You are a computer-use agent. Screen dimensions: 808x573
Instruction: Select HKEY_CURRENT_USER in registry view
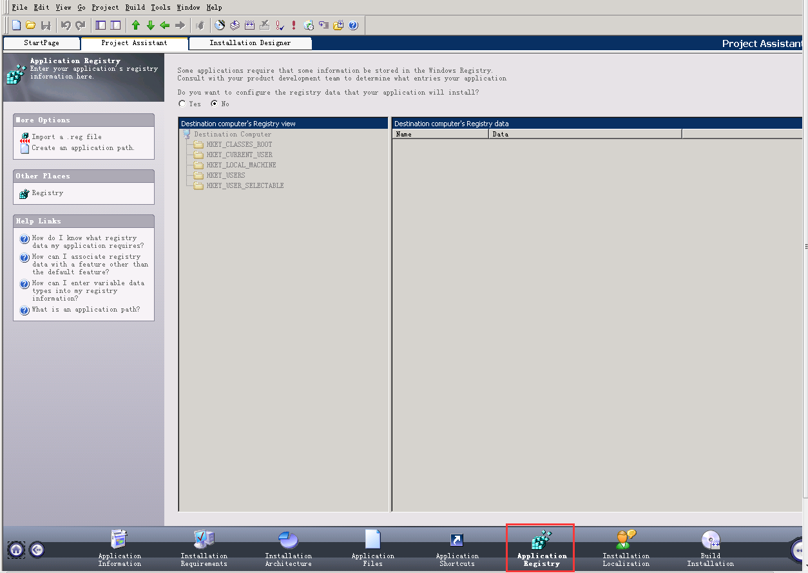pyautogui.click(x=239, y=155)
